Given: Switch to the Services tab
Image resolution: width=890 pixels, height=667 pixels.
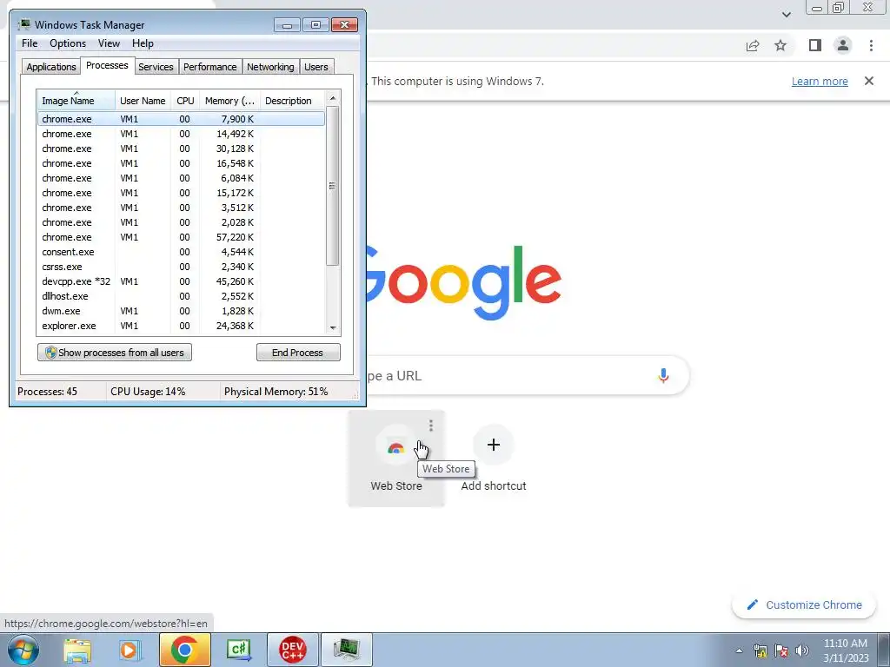Looking at the screenshot, I should (156, 67).
